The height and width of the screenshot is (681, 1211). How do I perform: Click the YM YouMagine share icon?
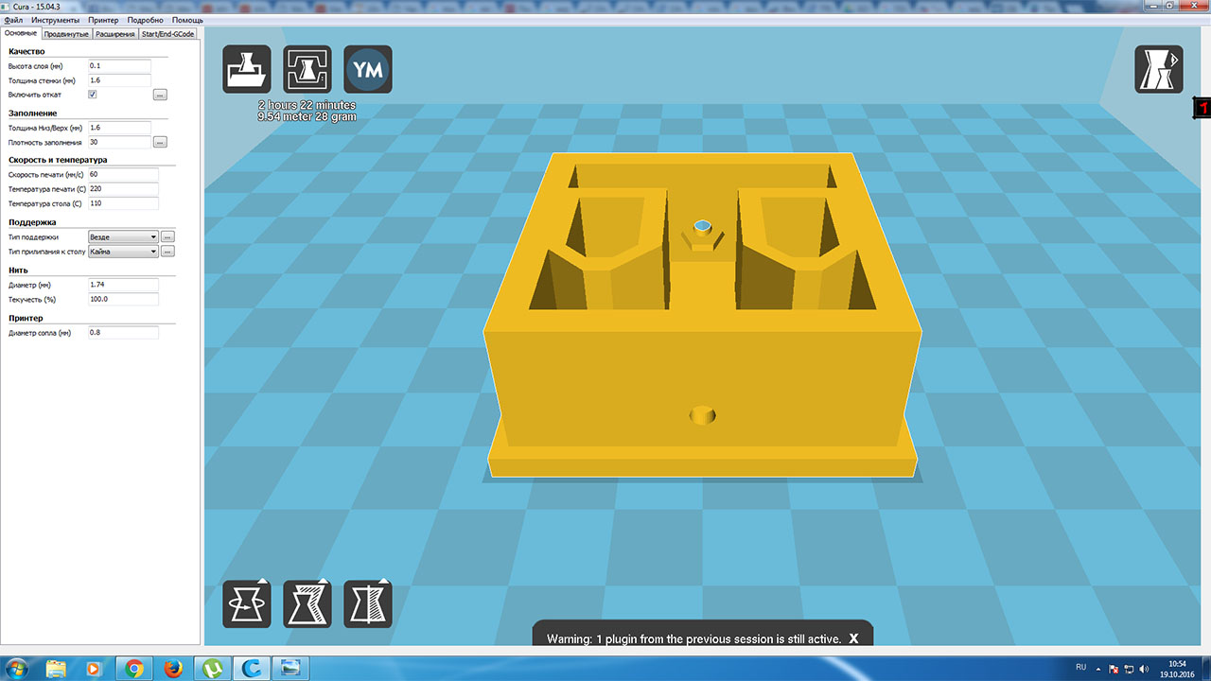pos(368,69)
